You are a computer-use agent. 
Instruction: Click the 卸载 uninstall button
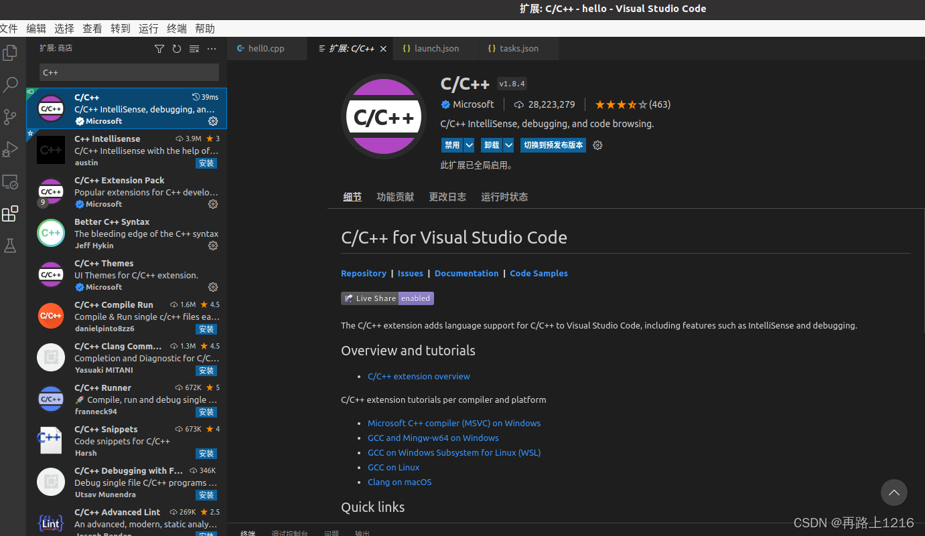click(492, 145)
